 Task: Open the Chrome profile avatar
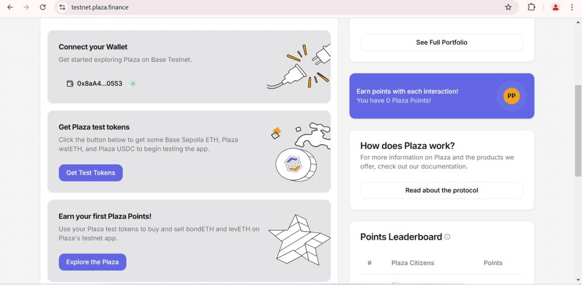pyautogui.click(x=555, y=7)
